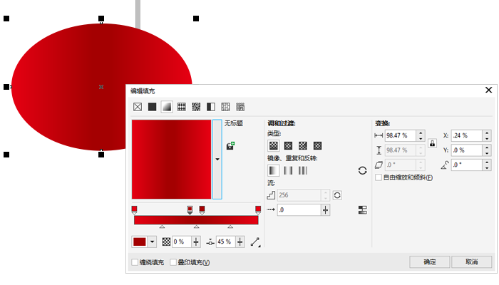Select repeat and mirror fill mode
Screen dimensions: 499x285
pos(288,170)
